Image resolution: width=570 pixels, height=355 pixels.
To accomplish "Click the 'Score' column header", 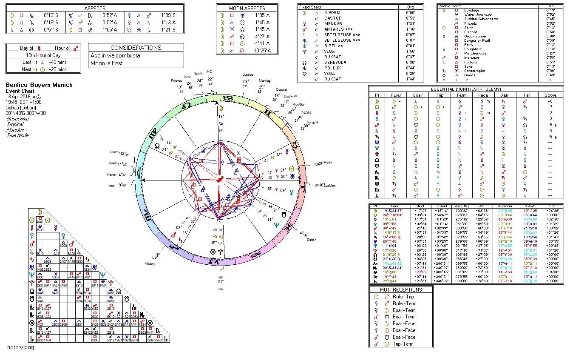I will tap(550, 95).
